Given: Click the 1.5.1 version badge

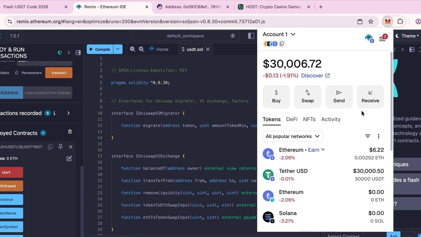Looking at the screenshot, I should (14, 36).
